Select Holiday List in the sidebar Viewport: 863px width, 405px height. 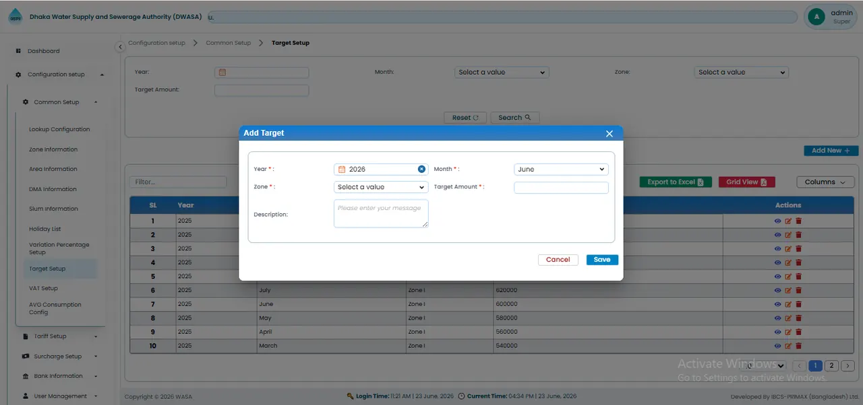coord(45,229)
